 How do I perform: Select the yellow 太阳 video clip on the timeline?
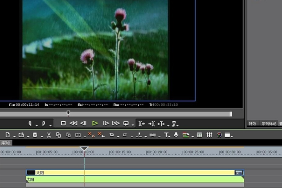coord(132,172)
